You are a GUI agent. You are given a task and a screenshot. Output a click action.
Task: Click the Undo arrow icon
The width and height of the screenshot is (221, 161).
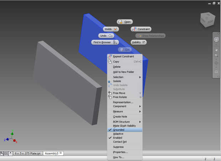(x=110, y=36)
